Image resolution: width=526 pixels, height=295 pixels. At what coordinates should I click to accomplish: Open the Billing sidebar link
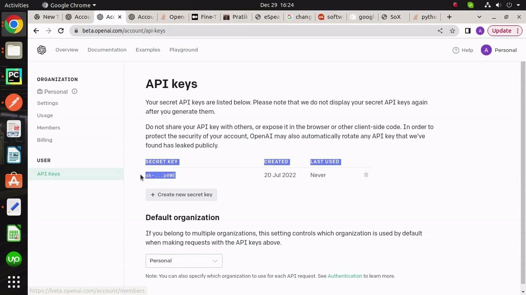(x=44, y=140)
